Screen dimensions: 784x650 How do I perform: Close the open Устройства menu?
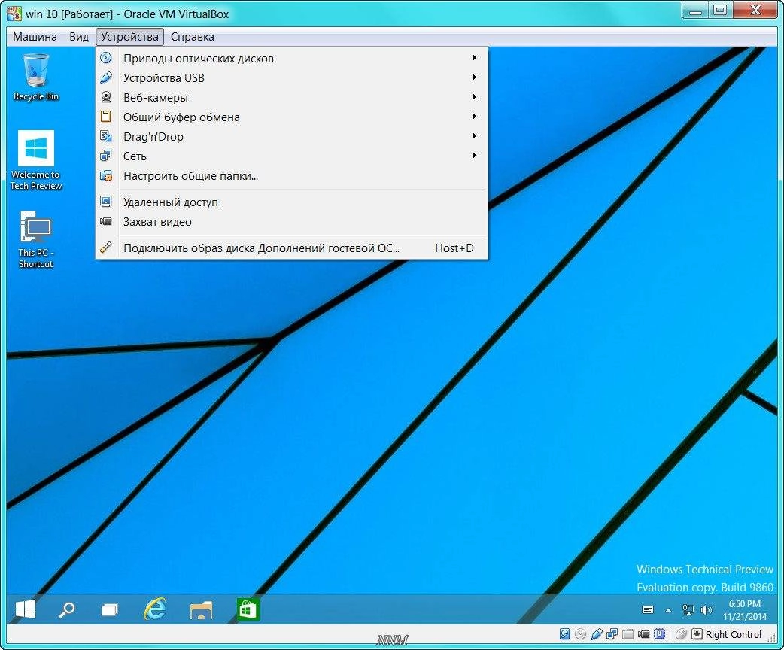pos(129,37)
